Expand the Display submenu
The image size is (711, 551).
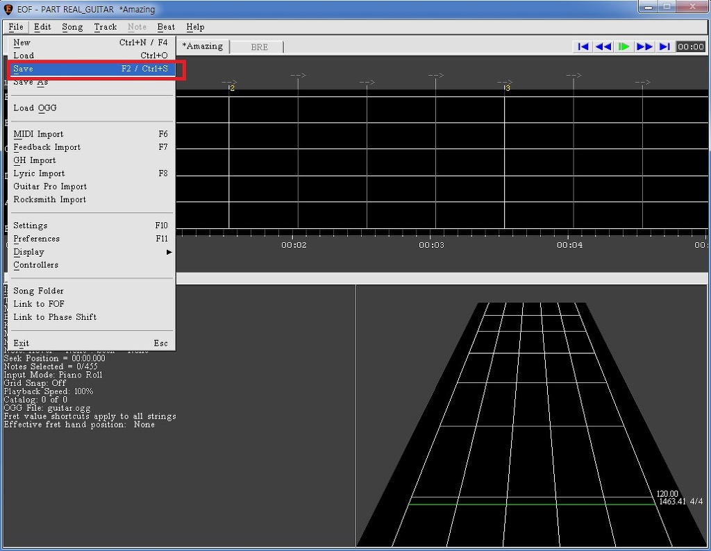click(x=90, y=252)
